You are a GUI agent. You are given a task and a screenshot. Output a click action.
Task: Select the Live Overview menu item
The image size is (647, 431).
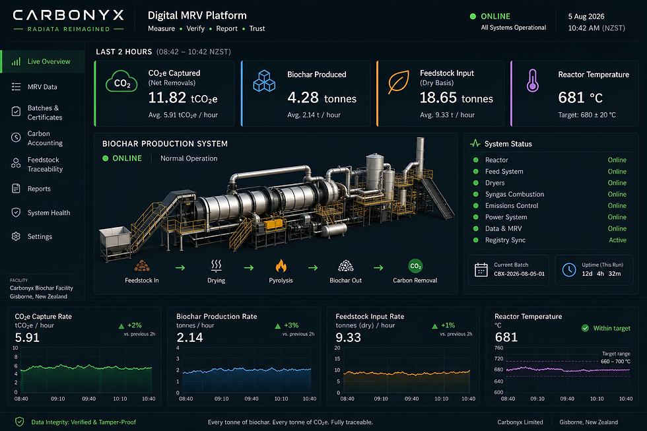(43, 62)
